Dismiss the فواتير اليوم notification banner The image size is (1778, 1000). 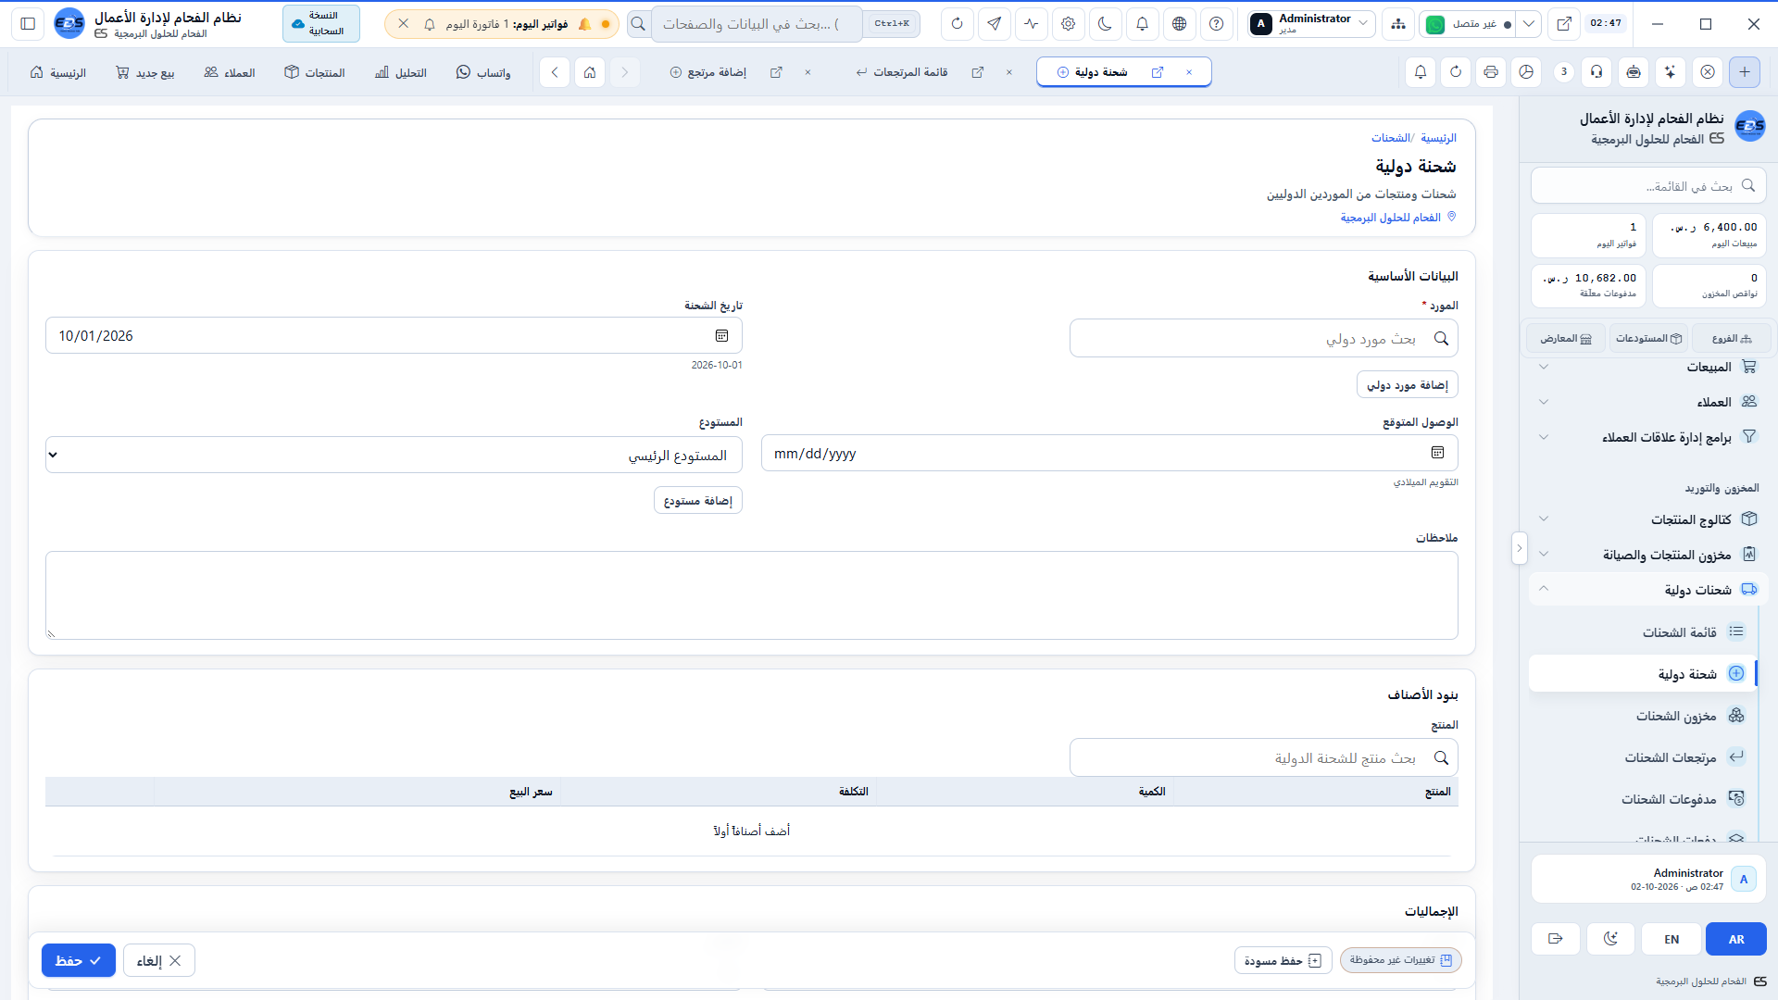pos(404,24)
